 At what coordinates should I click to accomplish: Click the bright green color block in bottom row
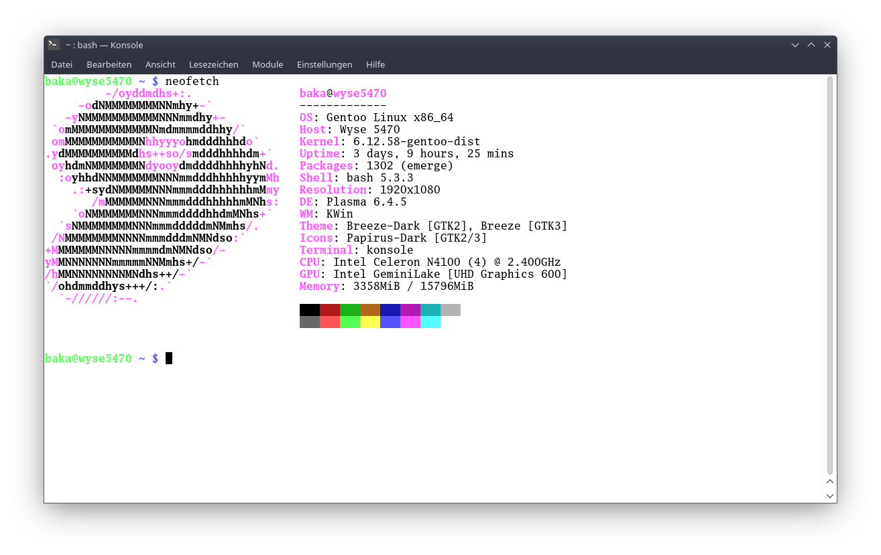click(x=350, y=322)
